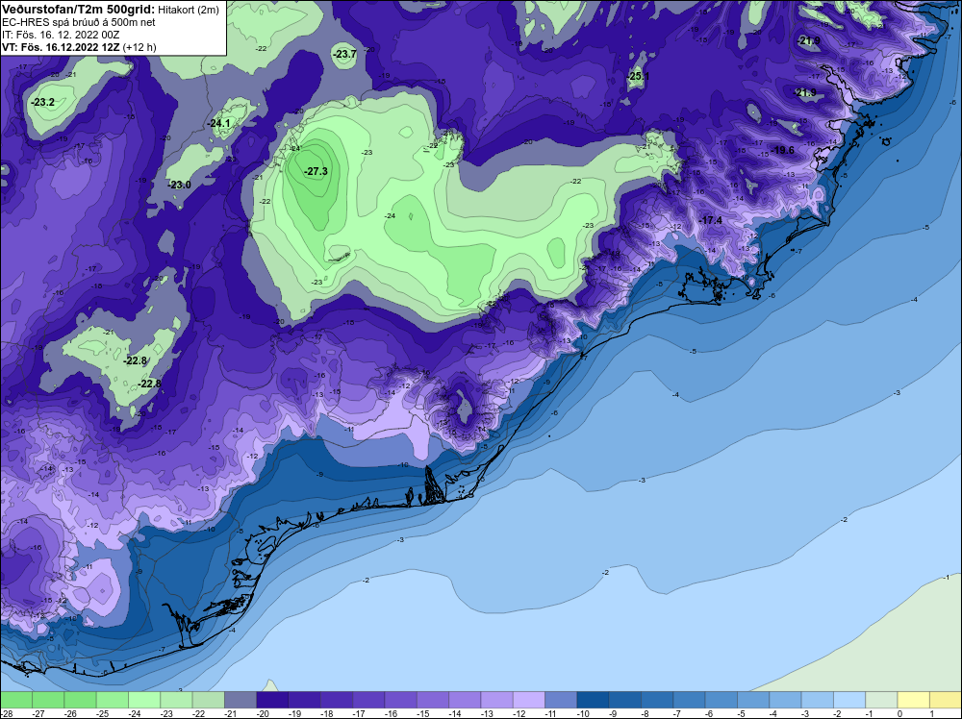The image size is (962, 719).
Task: Click the -17.4 temperature label
Action: pyautogui.click(x=711, y=220)
